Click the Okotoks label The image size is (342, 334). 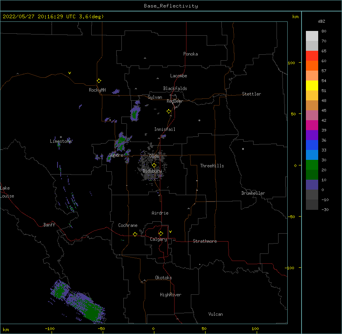coord(163,278)
